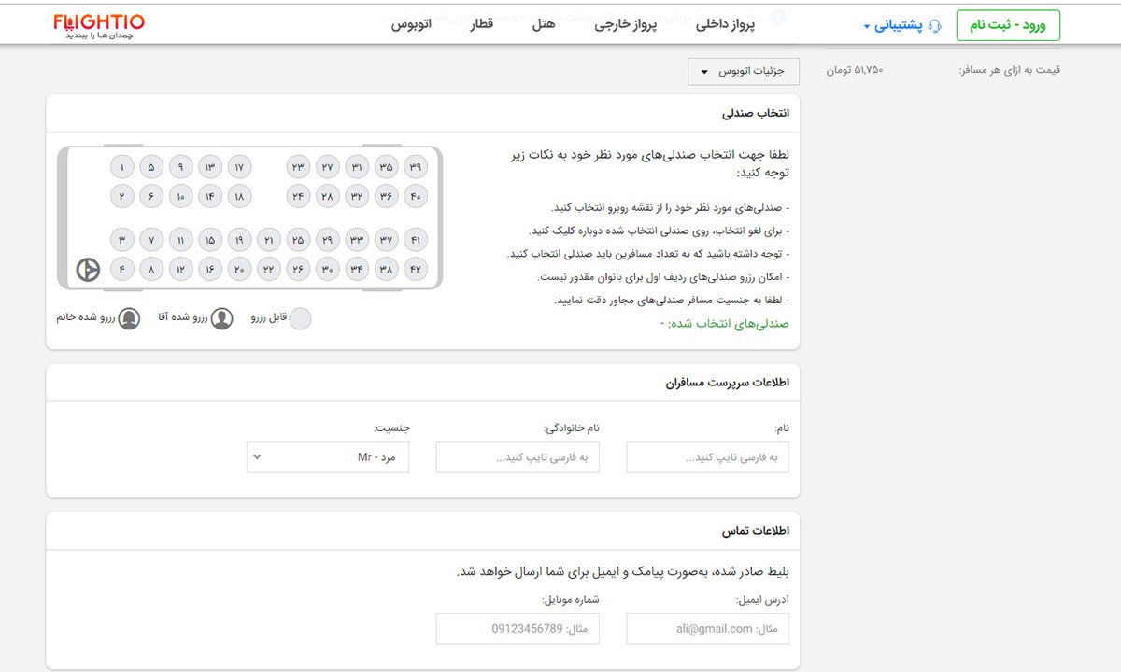Click the driver steering wheel icon
The image size is (1121, 672).
[x=88, y=270]
